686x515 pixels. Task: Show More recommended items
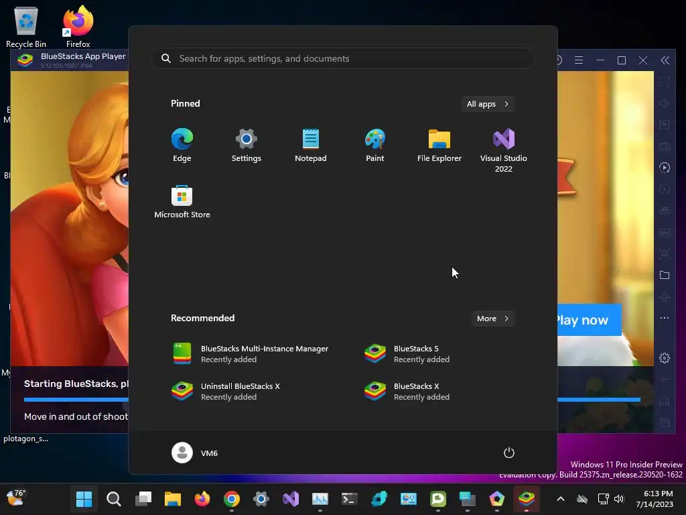[x=492, y=319]
